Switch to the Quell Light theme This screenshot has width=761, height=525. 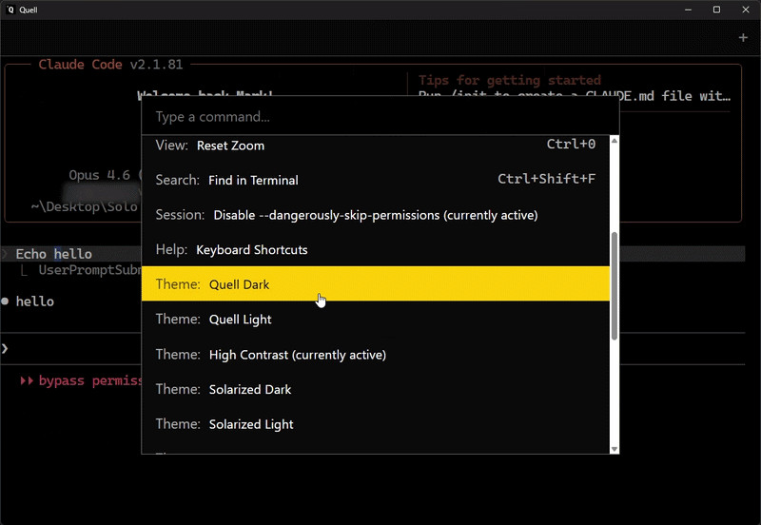click(x=376, y=320)
